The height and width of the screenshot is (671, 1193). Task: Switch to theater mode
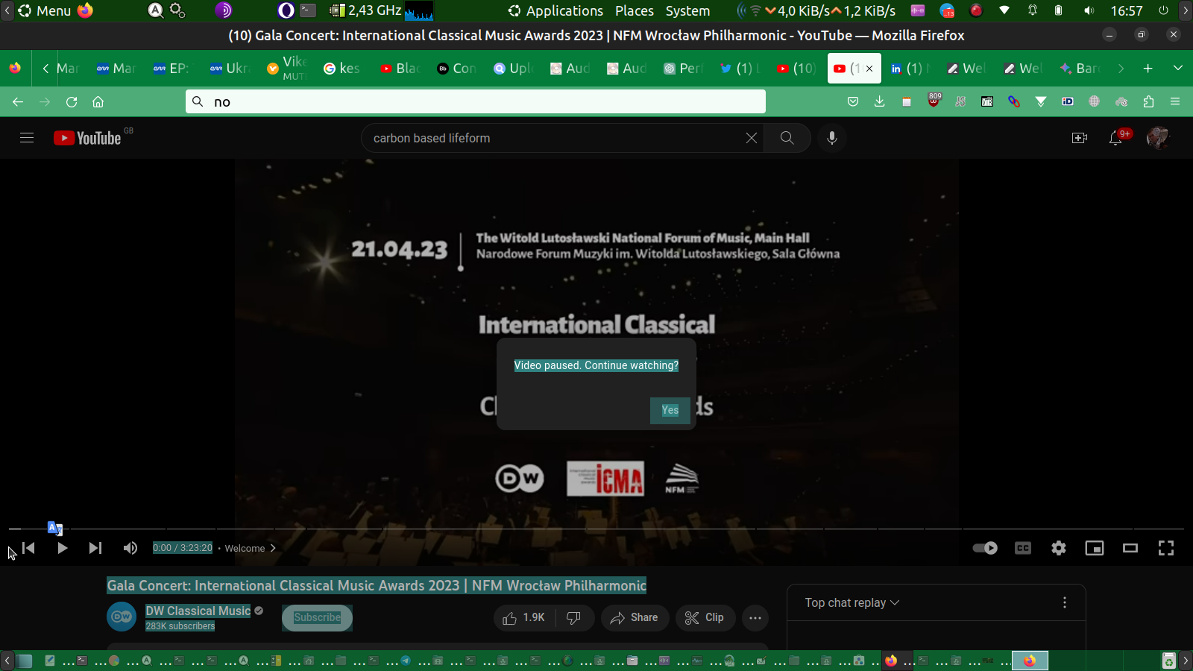(x=1130, y=548)
